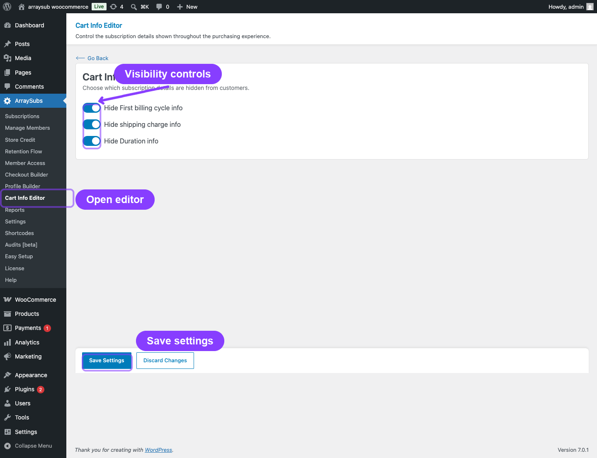Open Shortcodes submenu item

point(19,233)
